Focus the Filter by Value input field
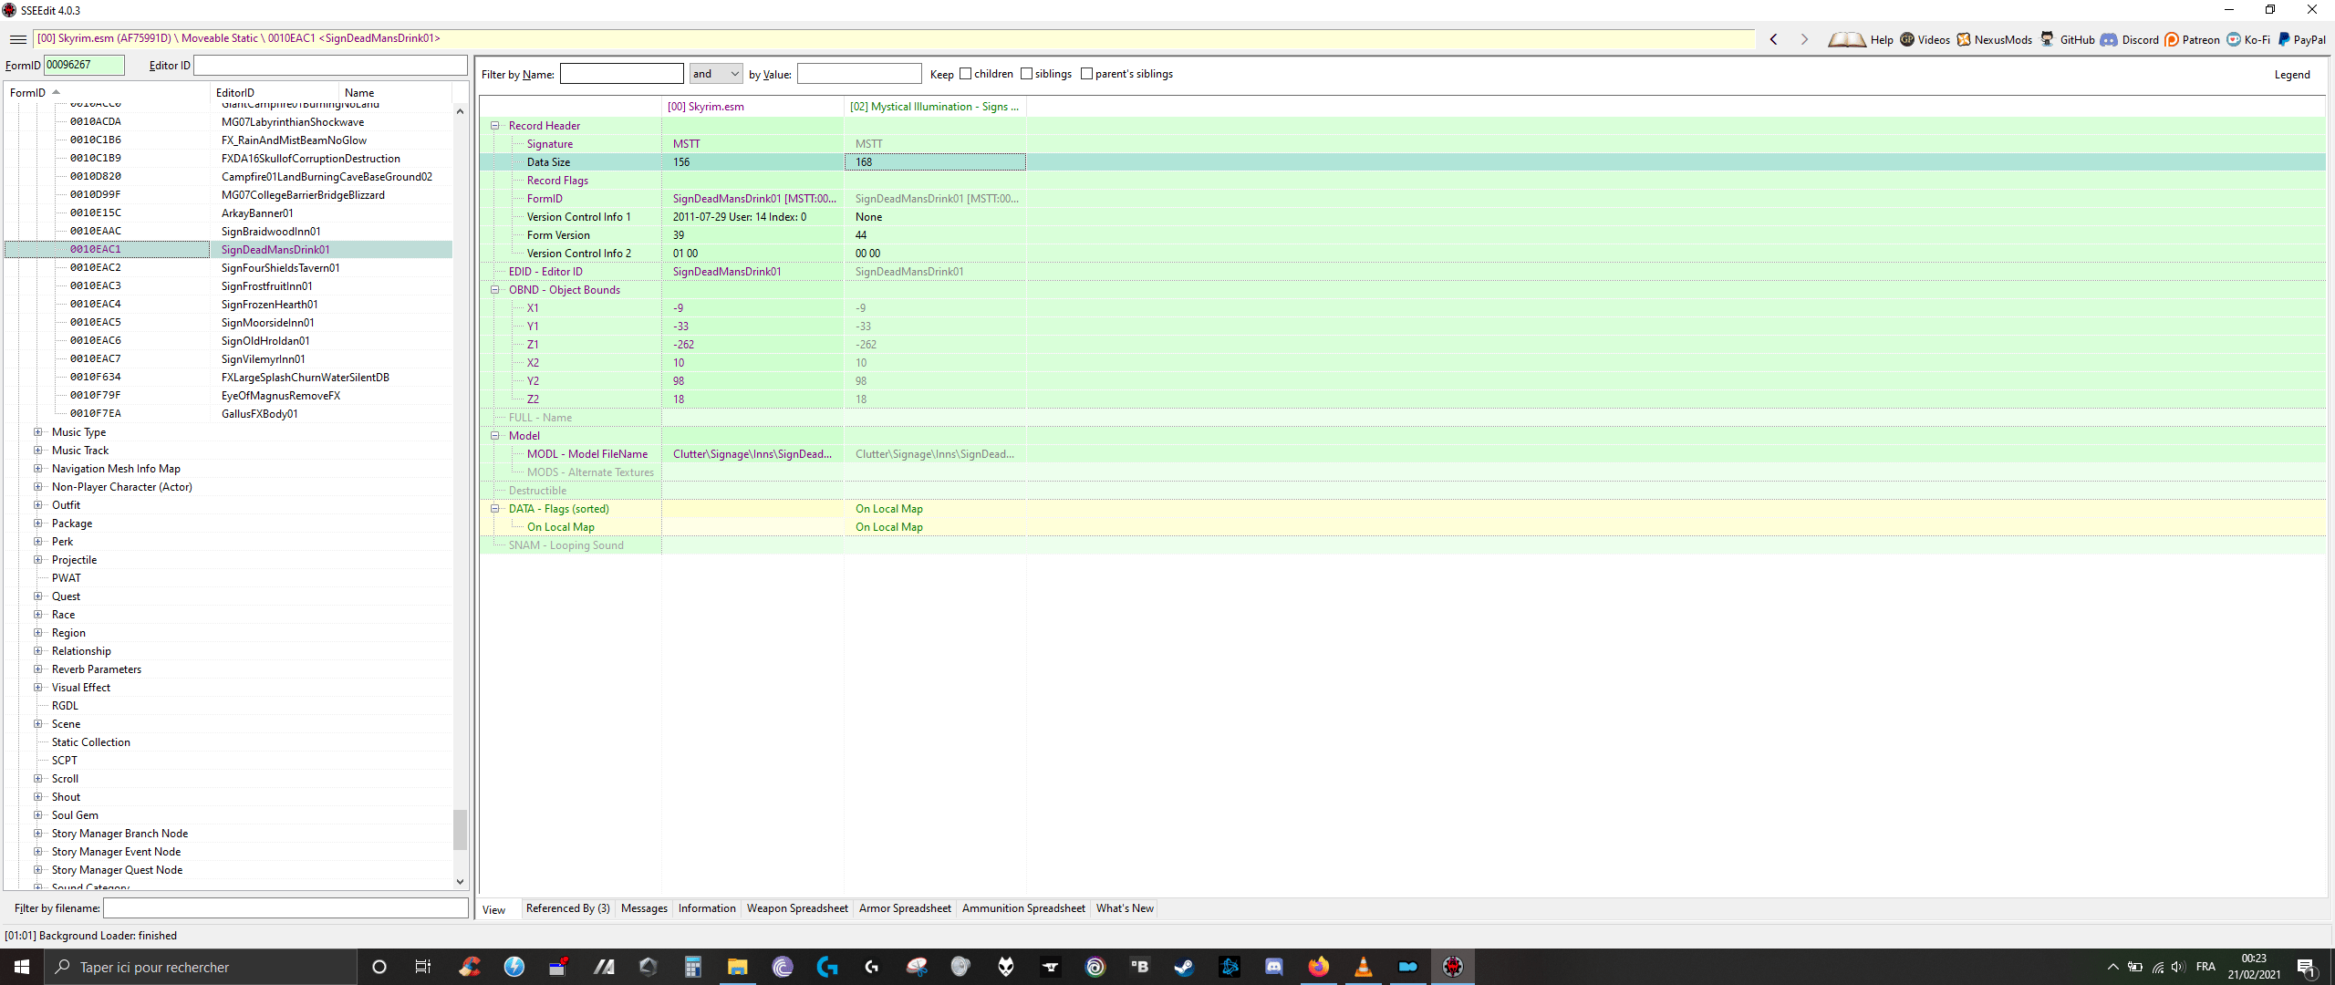 859,74
